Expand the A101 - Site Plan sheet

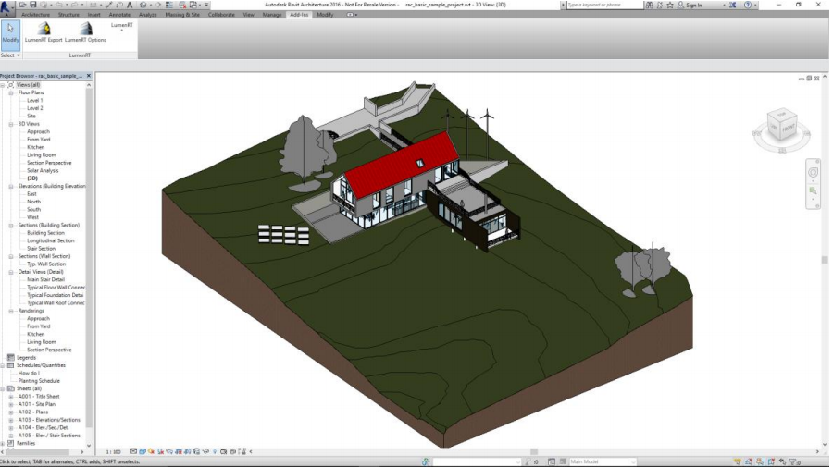tap(10, 404)
